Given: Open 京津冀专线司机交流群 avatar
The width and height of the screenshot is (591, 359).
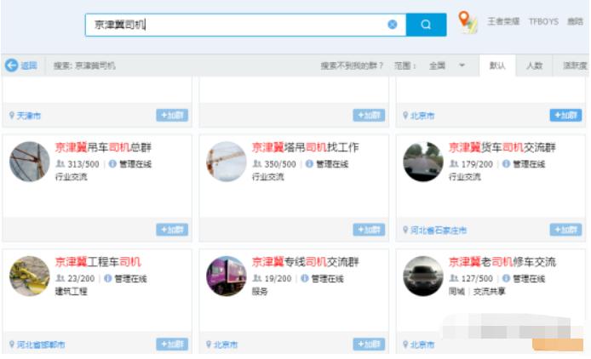Looking at the screenshot, I should point(227,276).
